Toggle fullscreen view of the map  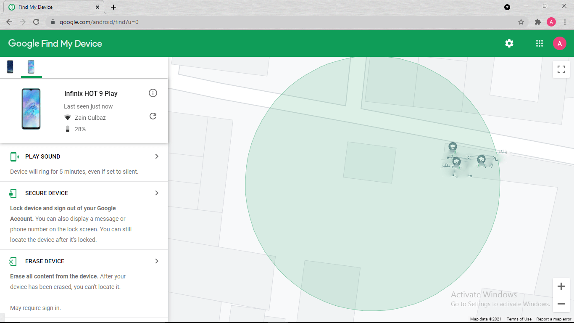pyautogui.click(x=561, y=70)
